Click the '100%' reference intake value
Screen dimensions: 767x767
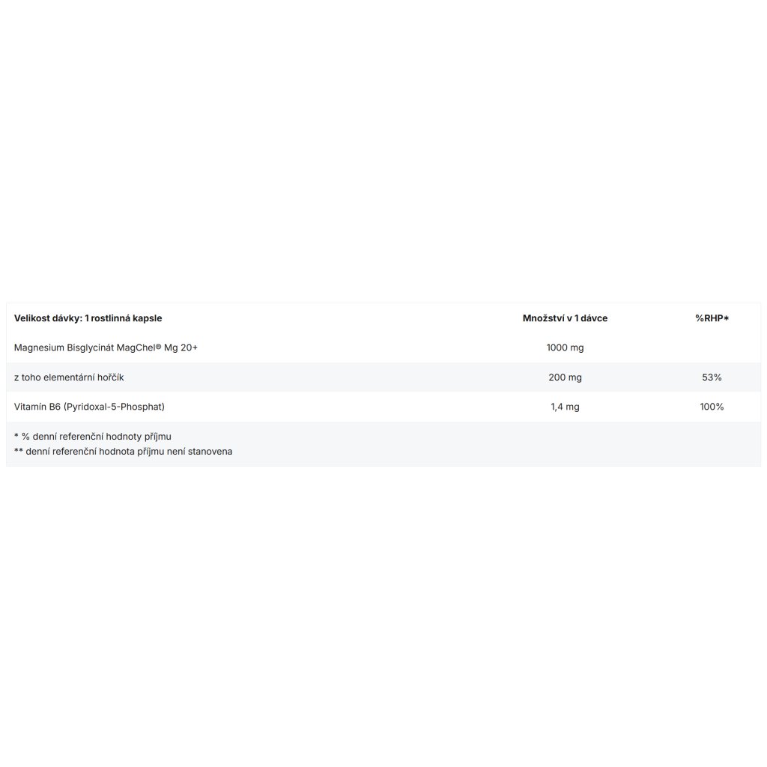point(712,407)
